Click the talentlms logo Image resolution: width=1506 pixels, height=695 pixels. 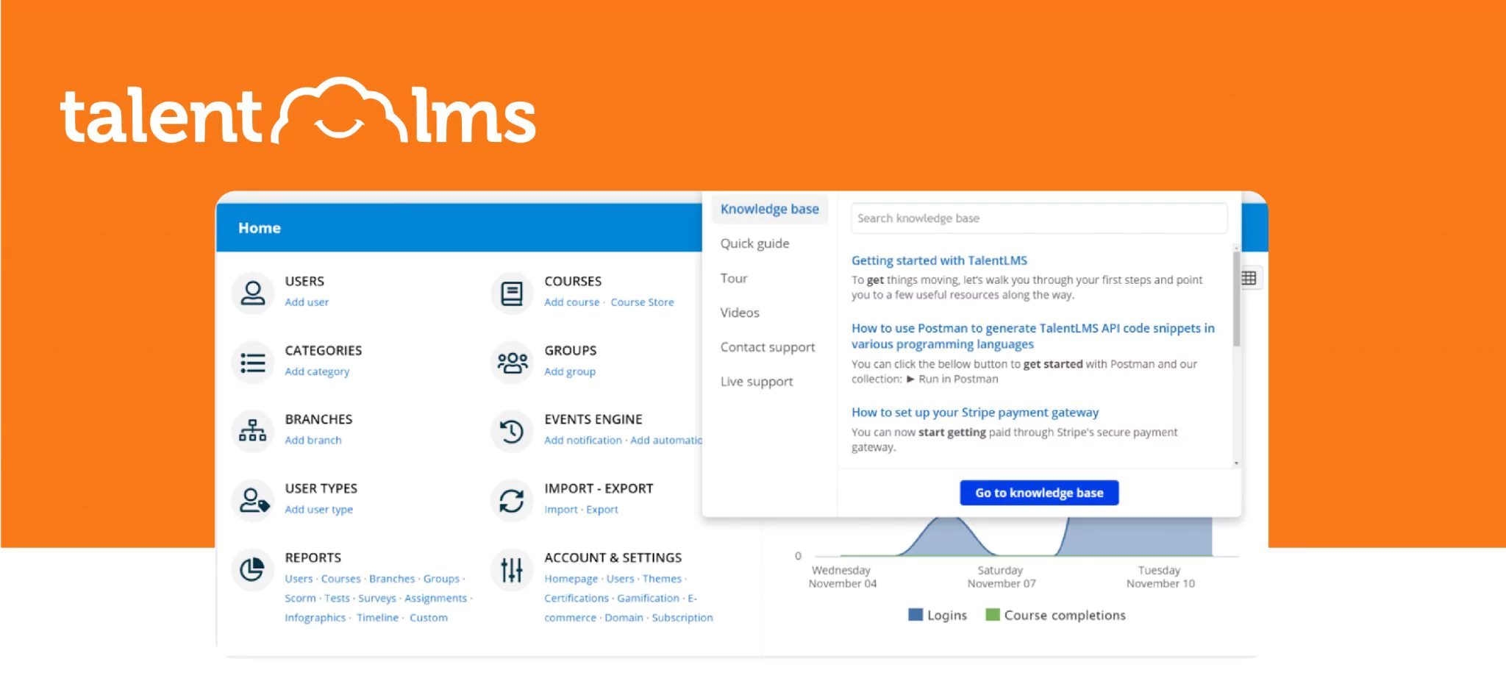click(298, 112)
